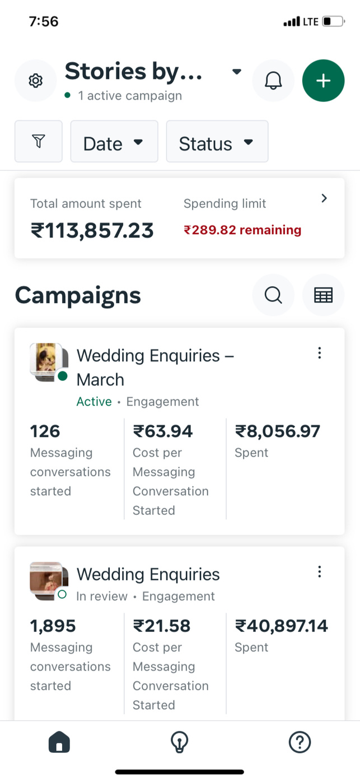Search campaigns with magnifier icon
This screenshot has height=782, width=360.
[x=273, y=295]
